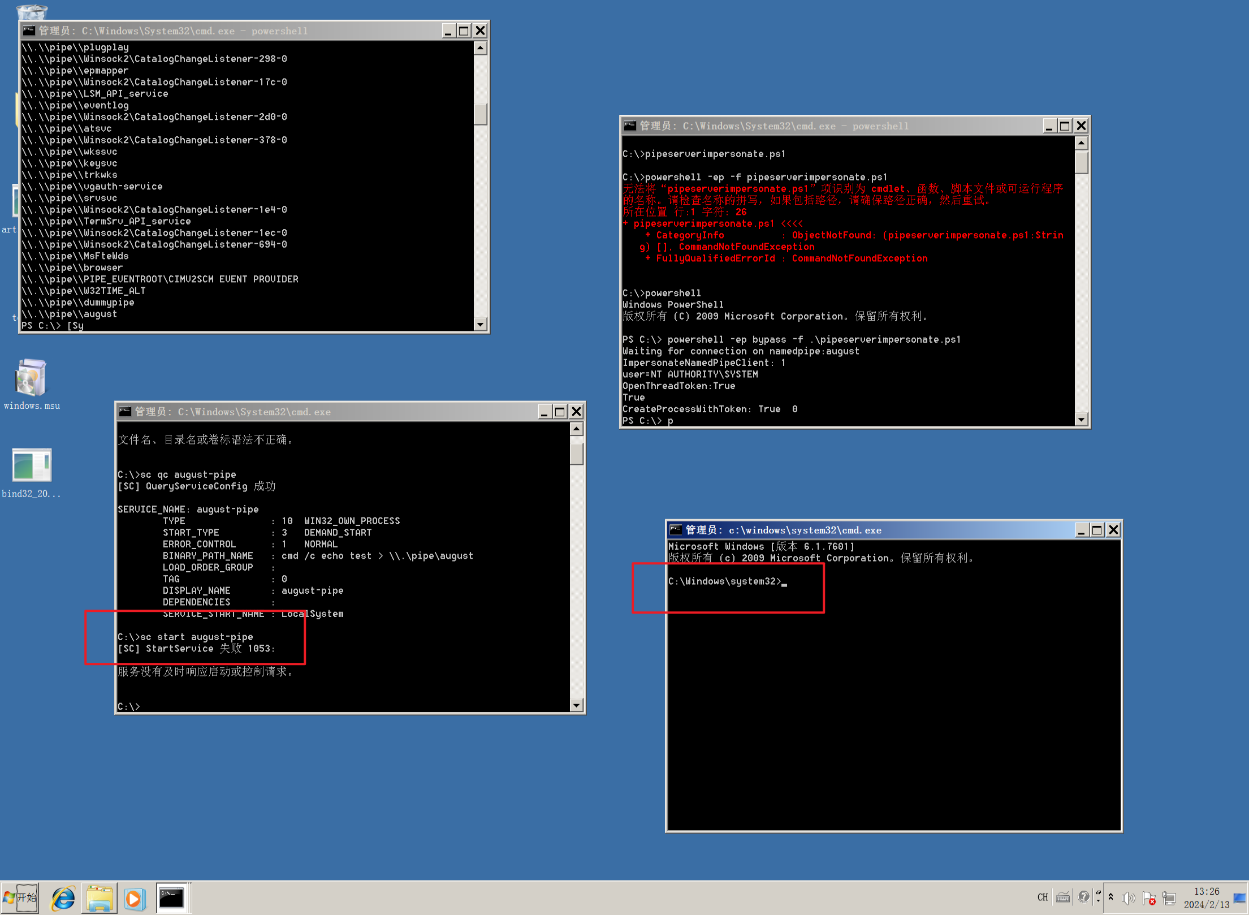This screenshot has width=1249, height=915.
Task: Click Show Desktop strip at taskbar end
Action: point(1239,898)
